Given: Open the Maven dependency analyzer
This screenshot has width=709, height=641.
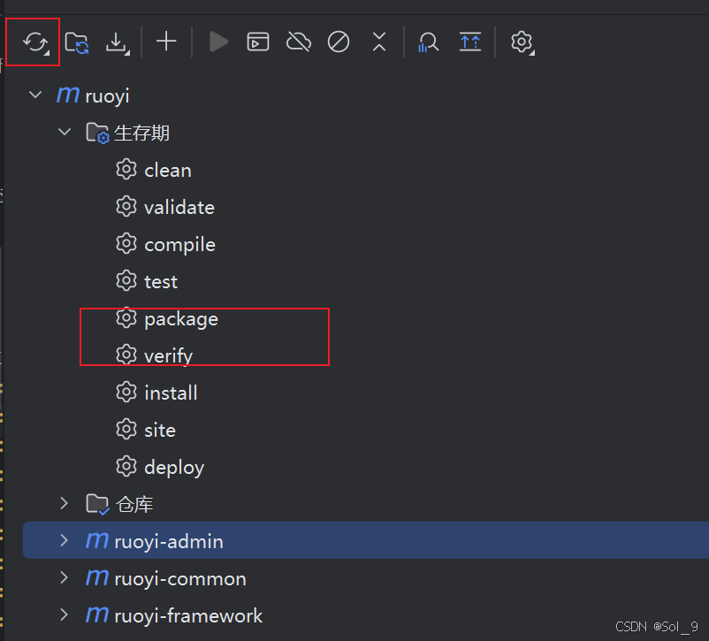Looking at the screenshot, I should (x=428, y=42).
